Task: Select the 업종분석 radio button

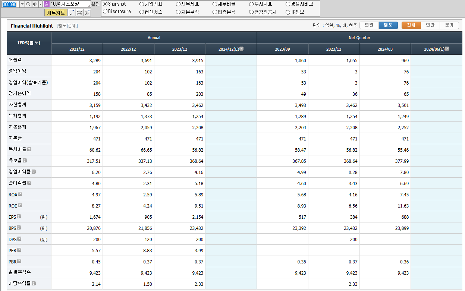Action: point(215,12)
